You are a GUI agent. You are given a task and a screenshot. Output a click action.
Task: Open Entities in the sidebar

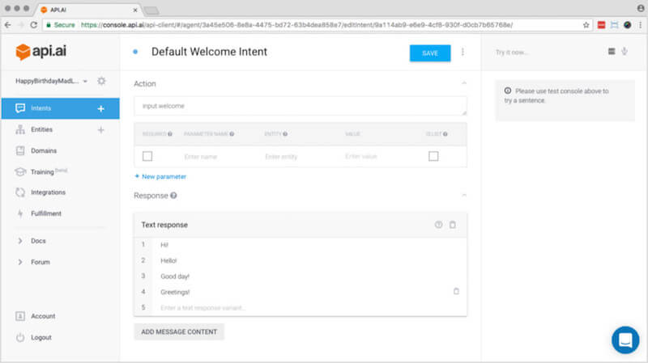[x=42, y=129]
